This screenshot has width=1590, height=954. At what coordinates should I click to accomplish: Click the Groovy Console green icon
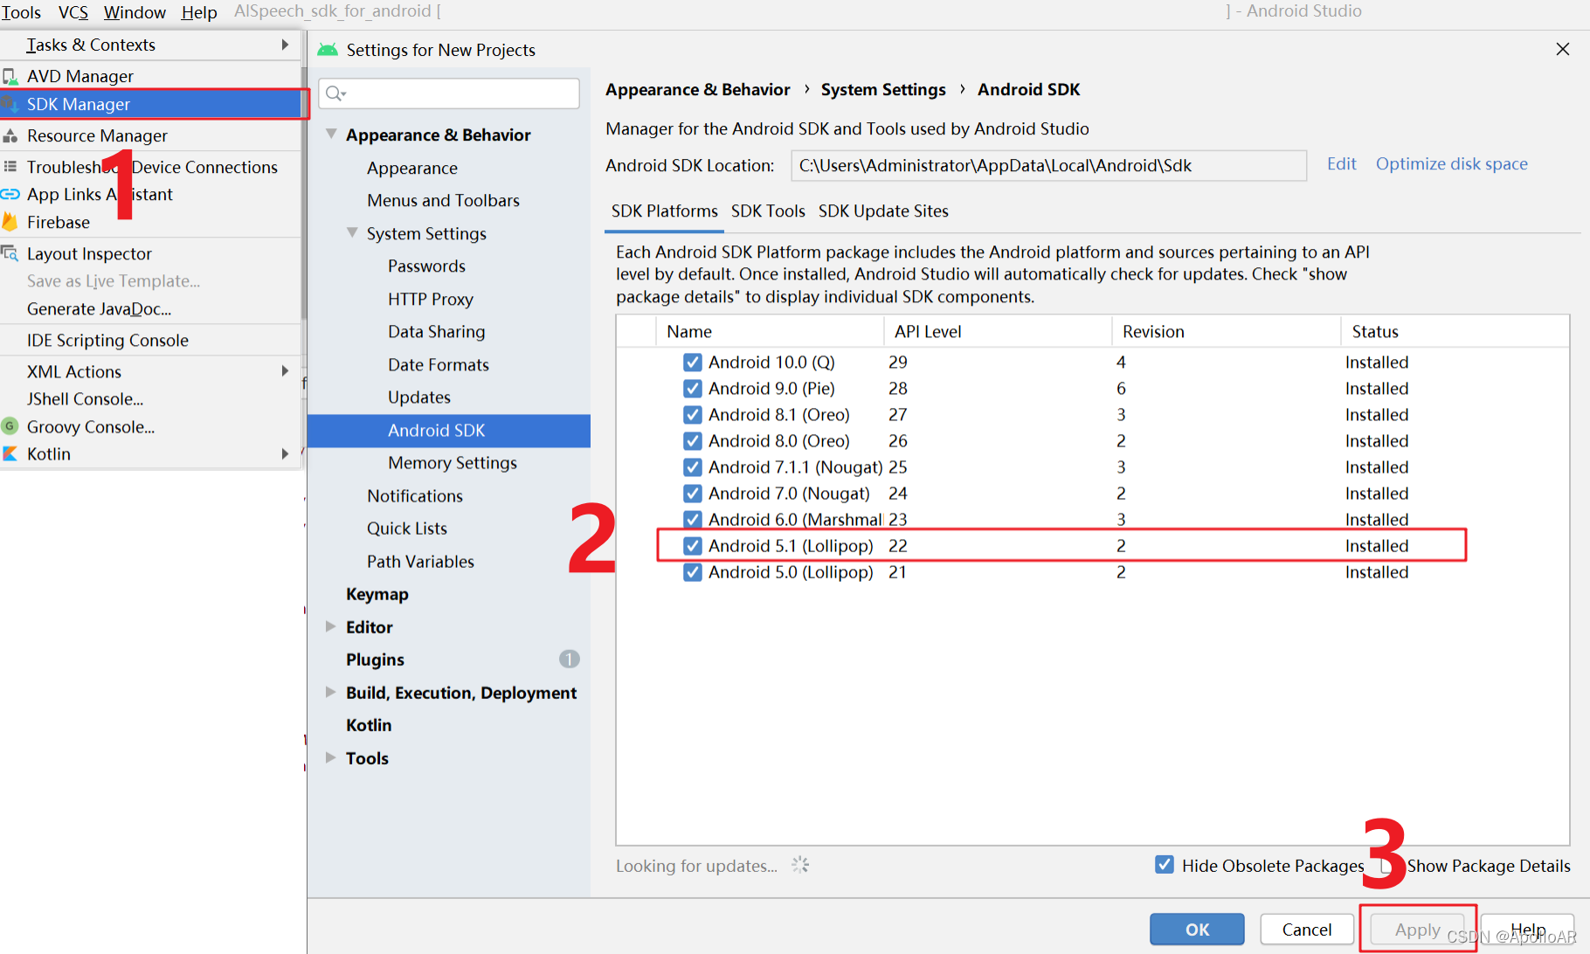[x=10, y=426]
